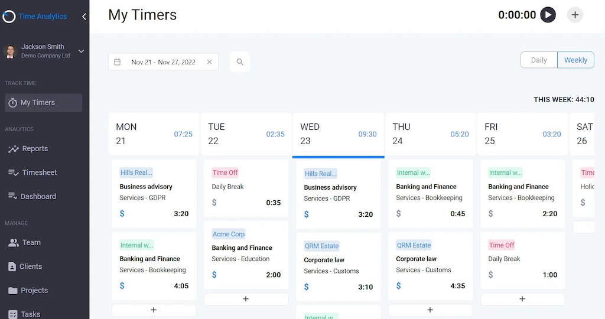The height and width of the screenshot is (319, 605).
Task: Switch to the Weekly view
Action: (575, 60)
